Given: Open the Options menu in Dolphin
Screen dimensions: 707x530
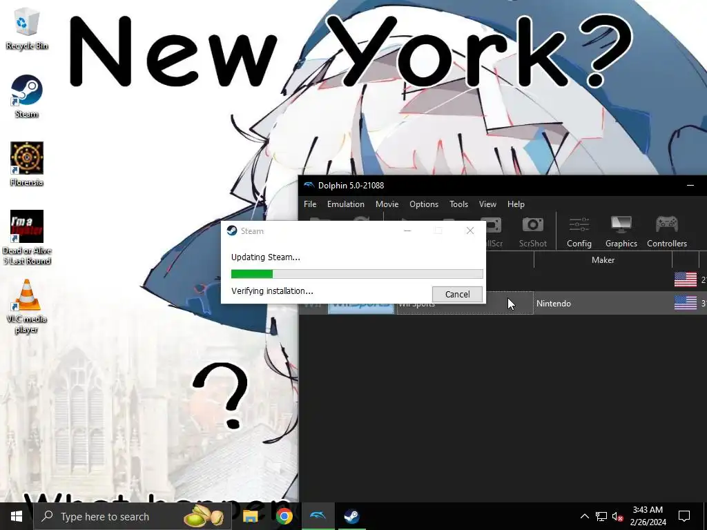Looking at the screenshot, I should pos(424,204).
